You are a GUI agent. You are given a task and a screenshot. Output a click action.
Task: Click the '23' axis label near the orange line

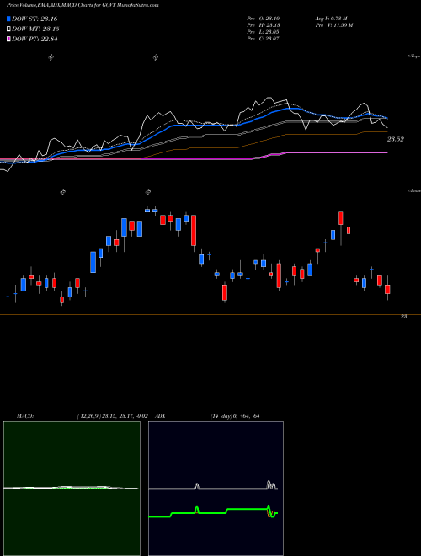point(403,317)
